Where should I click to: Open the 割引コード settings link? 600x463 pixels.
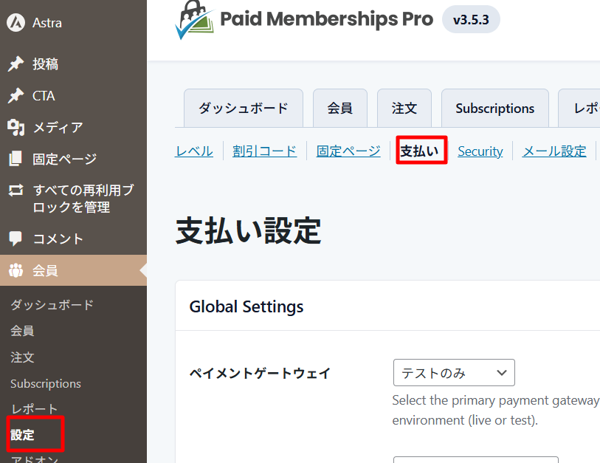(264, 151)
